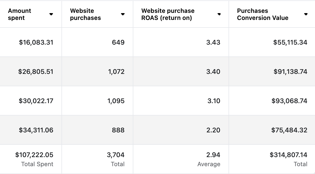Click the 2.94 Average ROAS summary

pos(213,155)
